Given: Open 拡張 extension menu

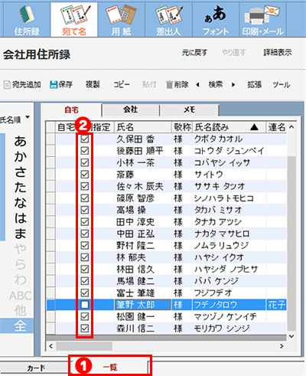Looking at the screenshot, I should (x=254, y=84).
